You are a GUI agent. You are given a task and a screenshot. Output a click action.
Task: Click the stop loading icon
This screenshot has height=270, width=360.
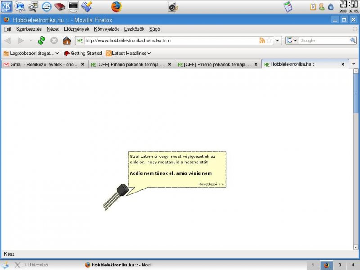click(x=54, y=40)
